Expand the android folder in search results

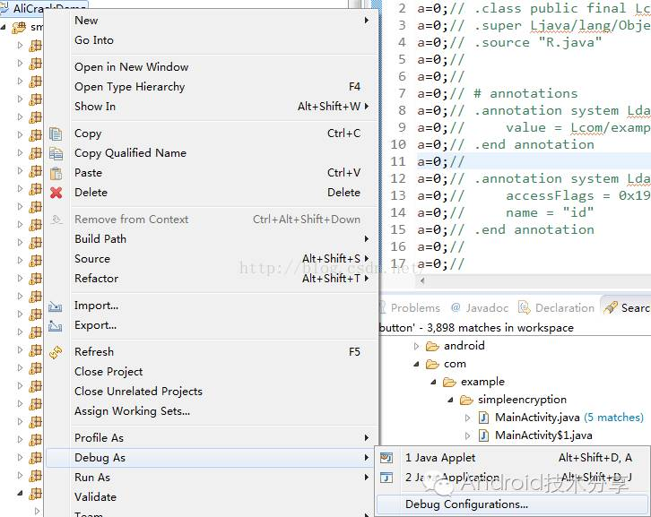pyautogui.click(x=416, y=346)
